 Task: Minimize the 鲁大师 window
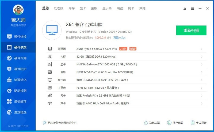[x=200, y=8]
